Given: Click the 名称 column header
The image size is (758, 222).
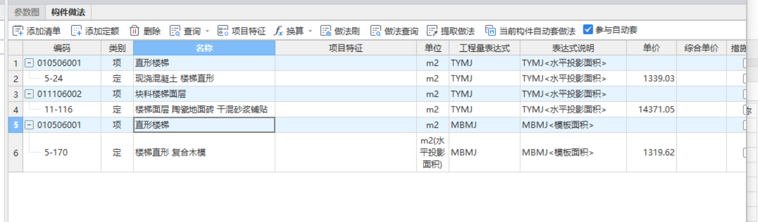Looking at the screenshot, I should coord(204,48).
